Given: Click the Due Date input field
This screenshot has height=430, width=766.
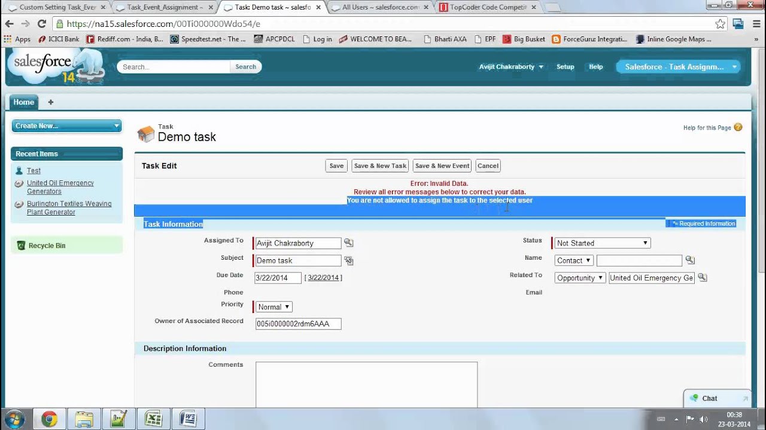Looking at the screenshot, I should 278,278.
